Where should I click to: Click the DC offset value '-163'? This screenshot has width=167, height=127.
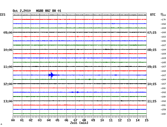pos(163,37)
